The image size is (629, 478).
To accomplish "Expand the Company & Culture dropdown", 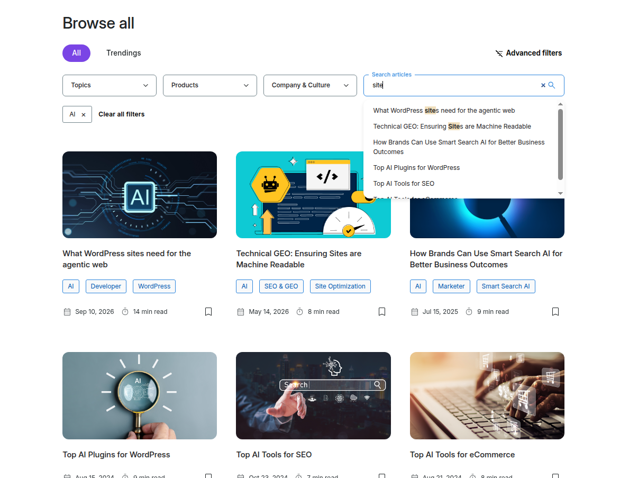I will click(310, 85).
